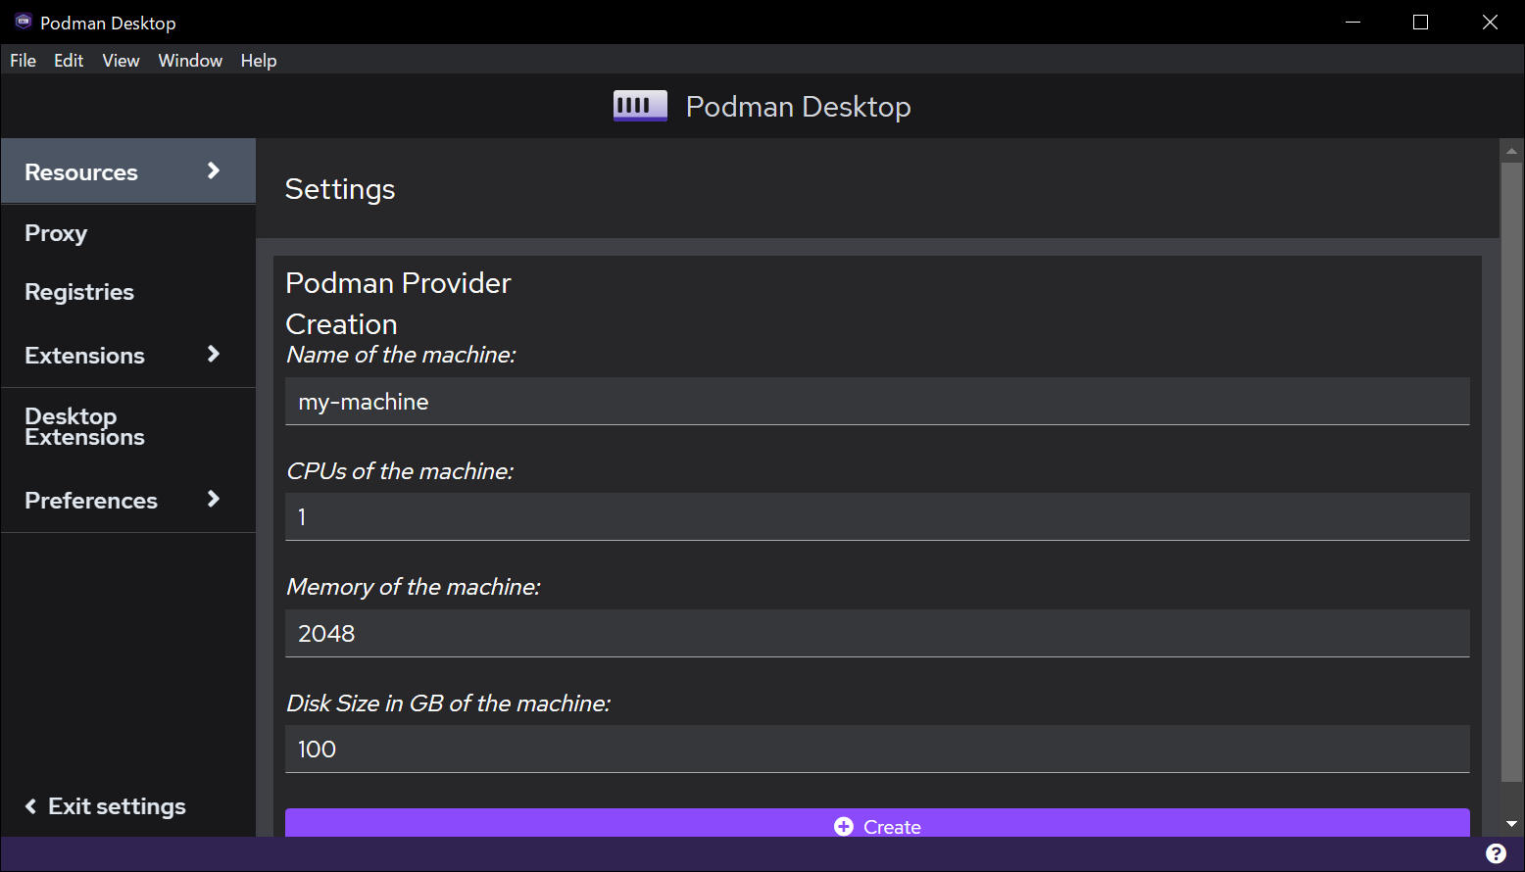Click the scroll down arrow on scrollbar
The width and height of the screenshot is (1525, 872).
pyautogui.click(x=1511, y=824)
